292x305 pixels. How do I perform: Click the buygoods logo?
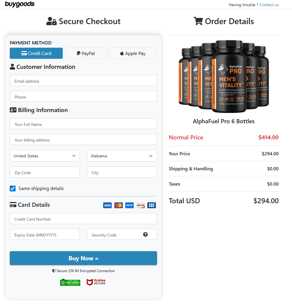[x=19, y=4]
